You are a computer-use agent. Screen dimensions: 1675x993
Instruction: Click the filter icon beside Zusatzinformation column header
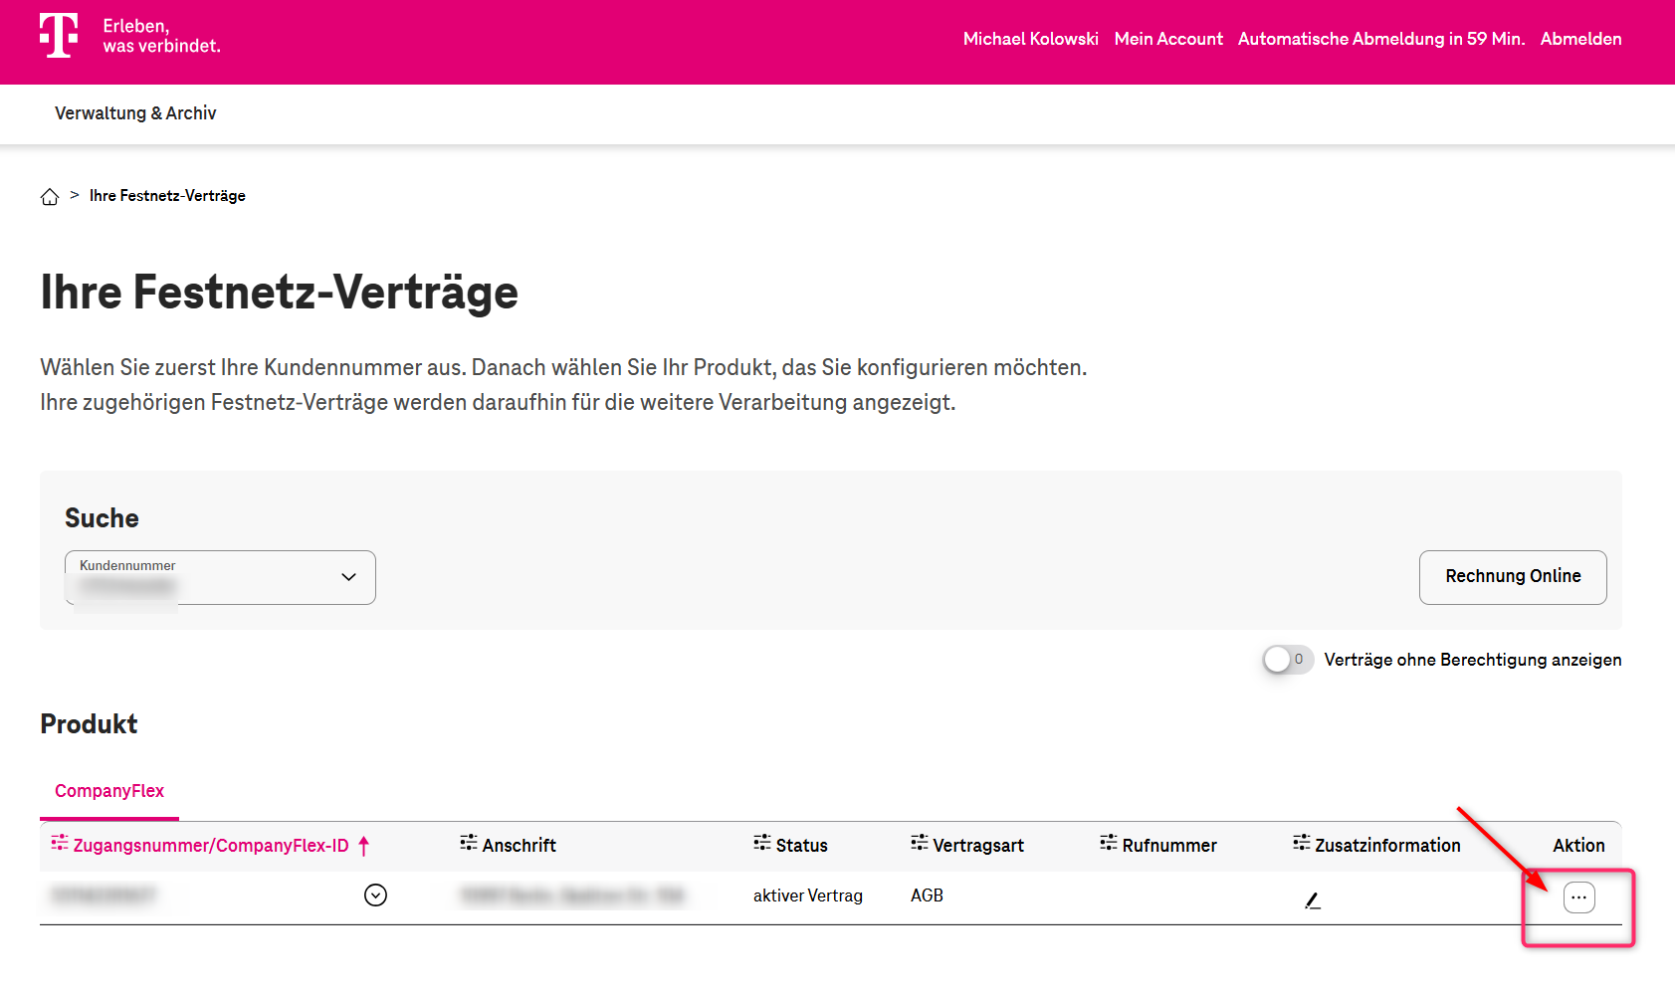(1300, 844)
